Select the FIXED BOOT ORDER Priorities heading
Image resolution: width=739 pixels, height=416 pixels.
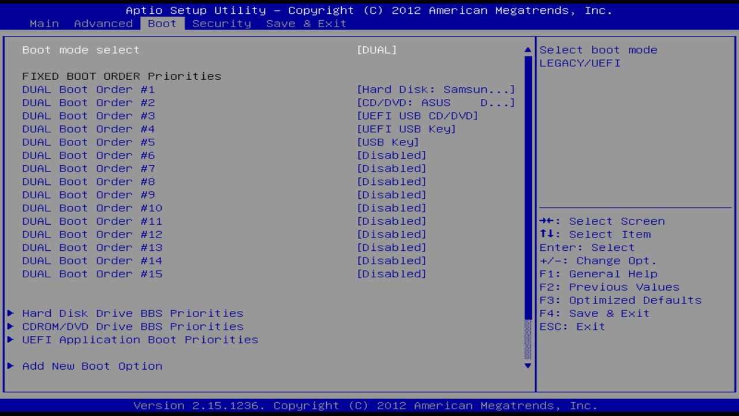coord(122,76)
